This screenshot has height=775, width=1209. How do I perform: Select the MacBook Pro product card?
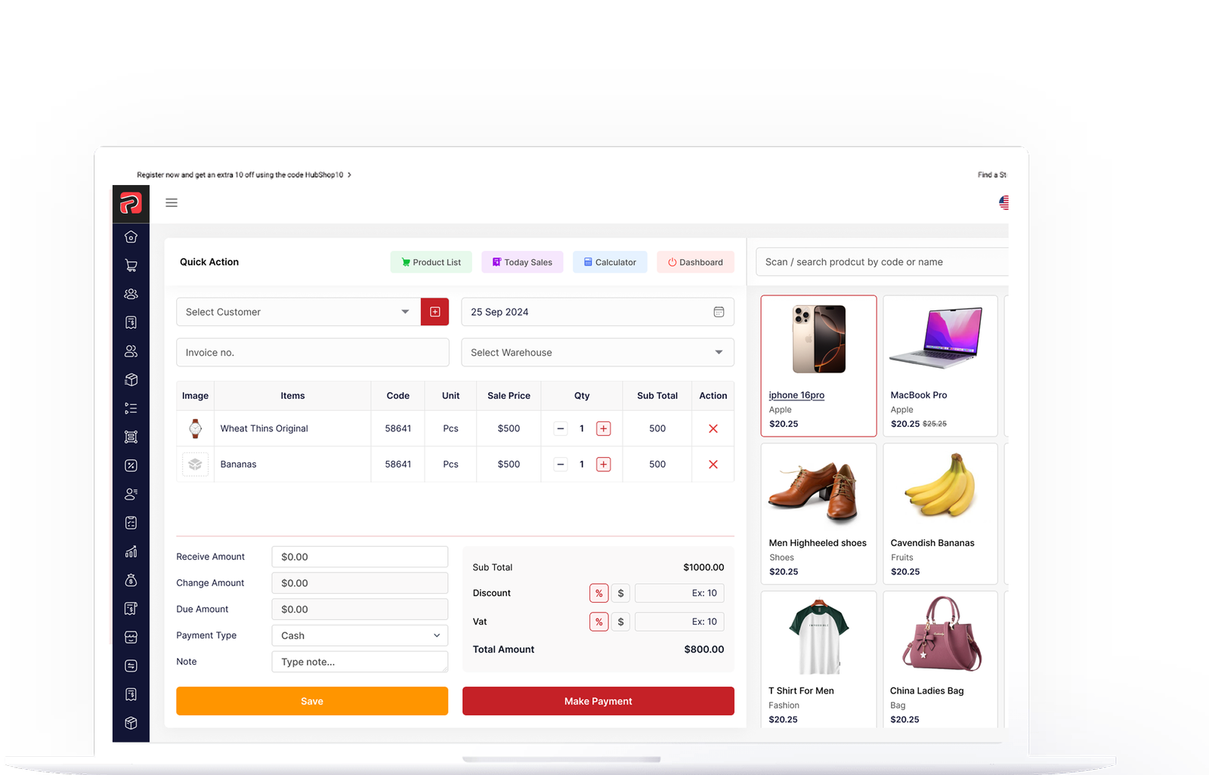click(x=940, y=366)
